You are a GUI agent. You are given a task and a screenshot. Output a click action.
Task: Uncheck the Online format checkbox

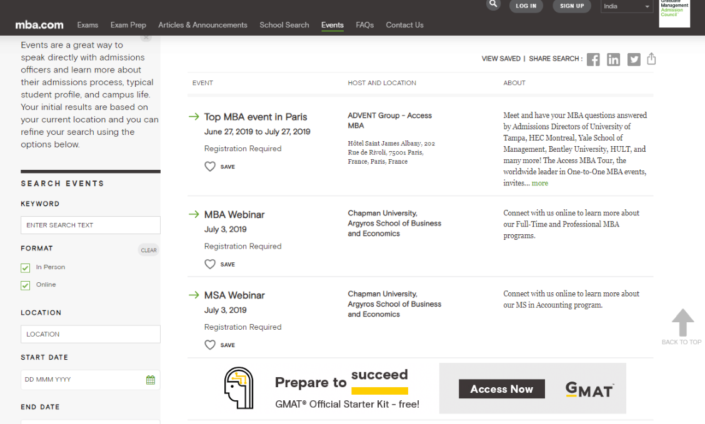click(25, 285)
